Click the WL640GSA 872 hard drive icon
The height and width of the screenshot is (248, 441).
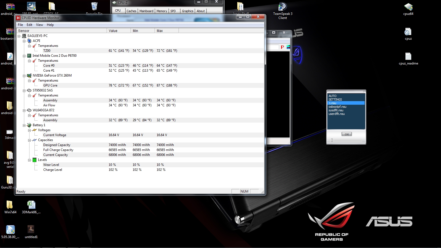tap(29, 110)
